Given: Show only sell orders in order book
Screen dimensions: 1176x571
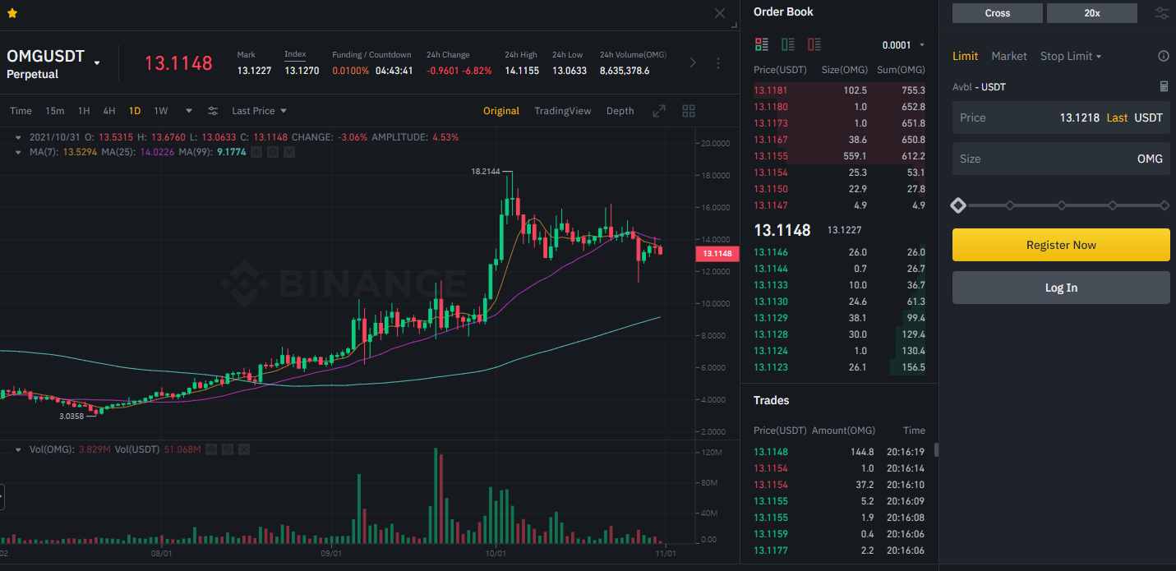Looking at the screenshot, I should [x=814, y=44].
